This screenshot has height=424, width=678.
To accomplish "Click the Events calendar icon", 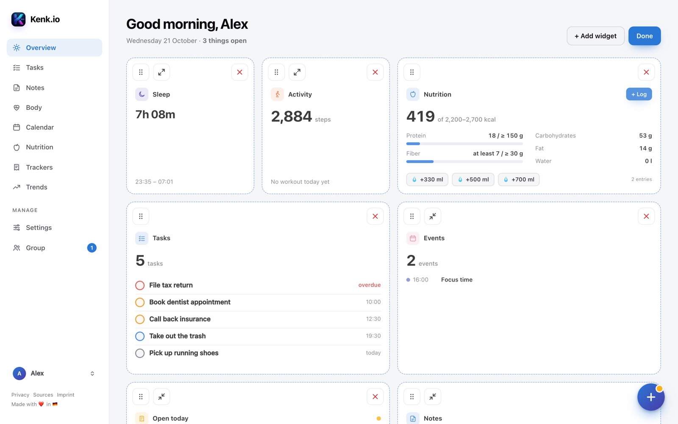I will coord(413,238).
